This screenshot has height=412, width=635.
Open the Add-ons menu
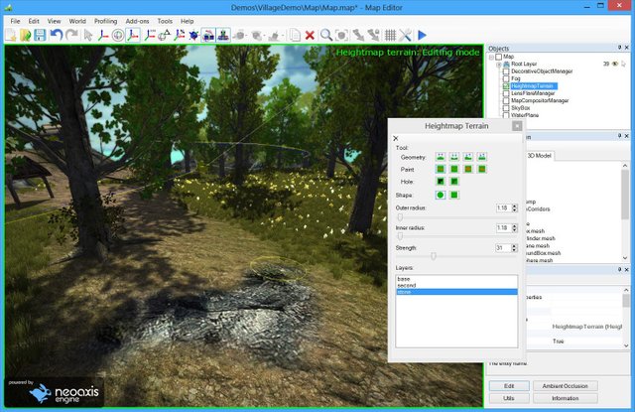[x=137, y=21]
